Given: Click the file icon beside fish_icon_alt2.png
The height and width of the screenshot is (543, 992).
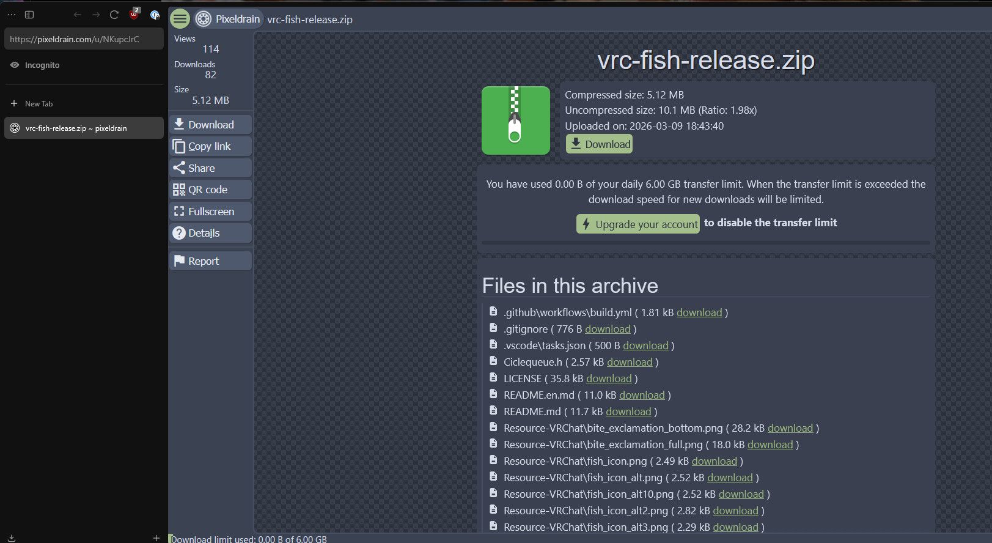Looking at the screenshot, I should click(493, 509).
